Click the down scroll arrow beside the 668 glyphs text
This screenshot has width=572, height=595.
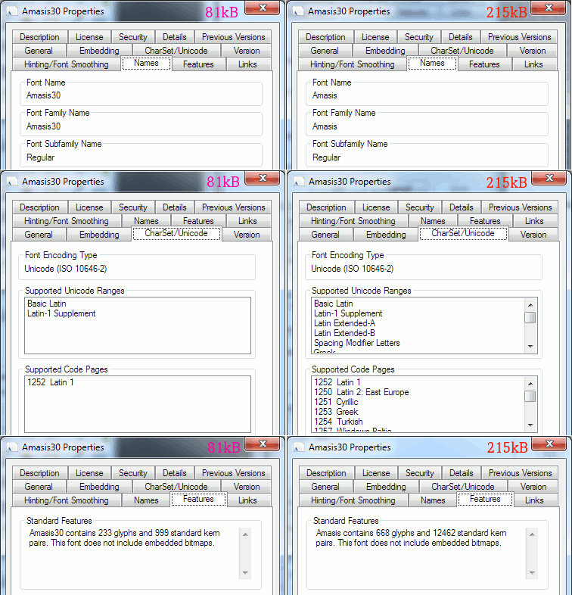click(x=532, y=573)
